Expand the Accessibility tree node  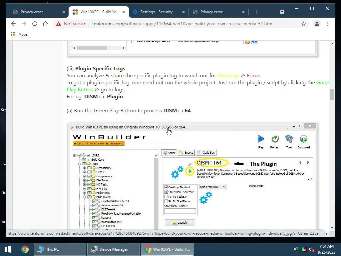[x=84, y=168]
